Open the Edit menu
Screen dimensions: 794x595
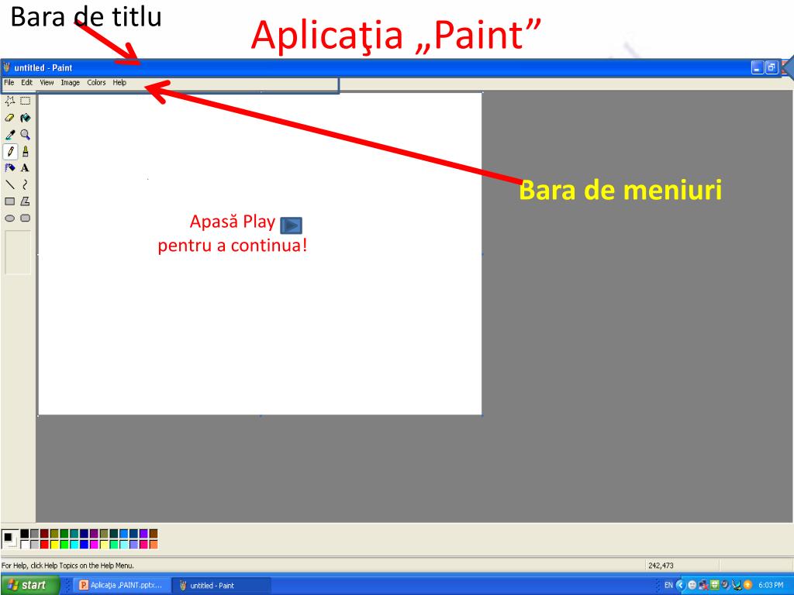pos(27,82)
